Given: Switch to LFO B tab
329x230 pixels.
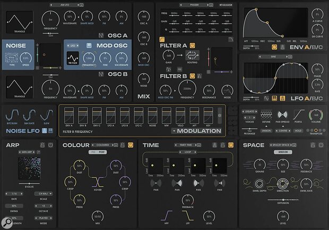Looking at the screenshot, I should (314, 98).
